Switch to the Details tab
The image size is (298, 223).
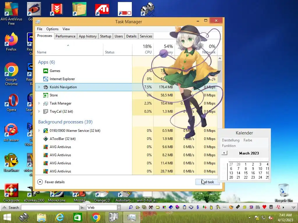click(x=131, y=36)
